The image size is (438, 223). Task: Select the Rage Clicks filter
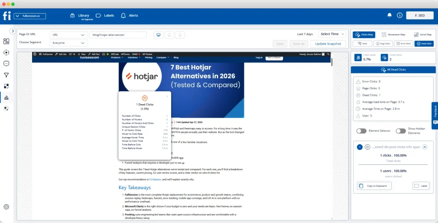pos(383,44)
